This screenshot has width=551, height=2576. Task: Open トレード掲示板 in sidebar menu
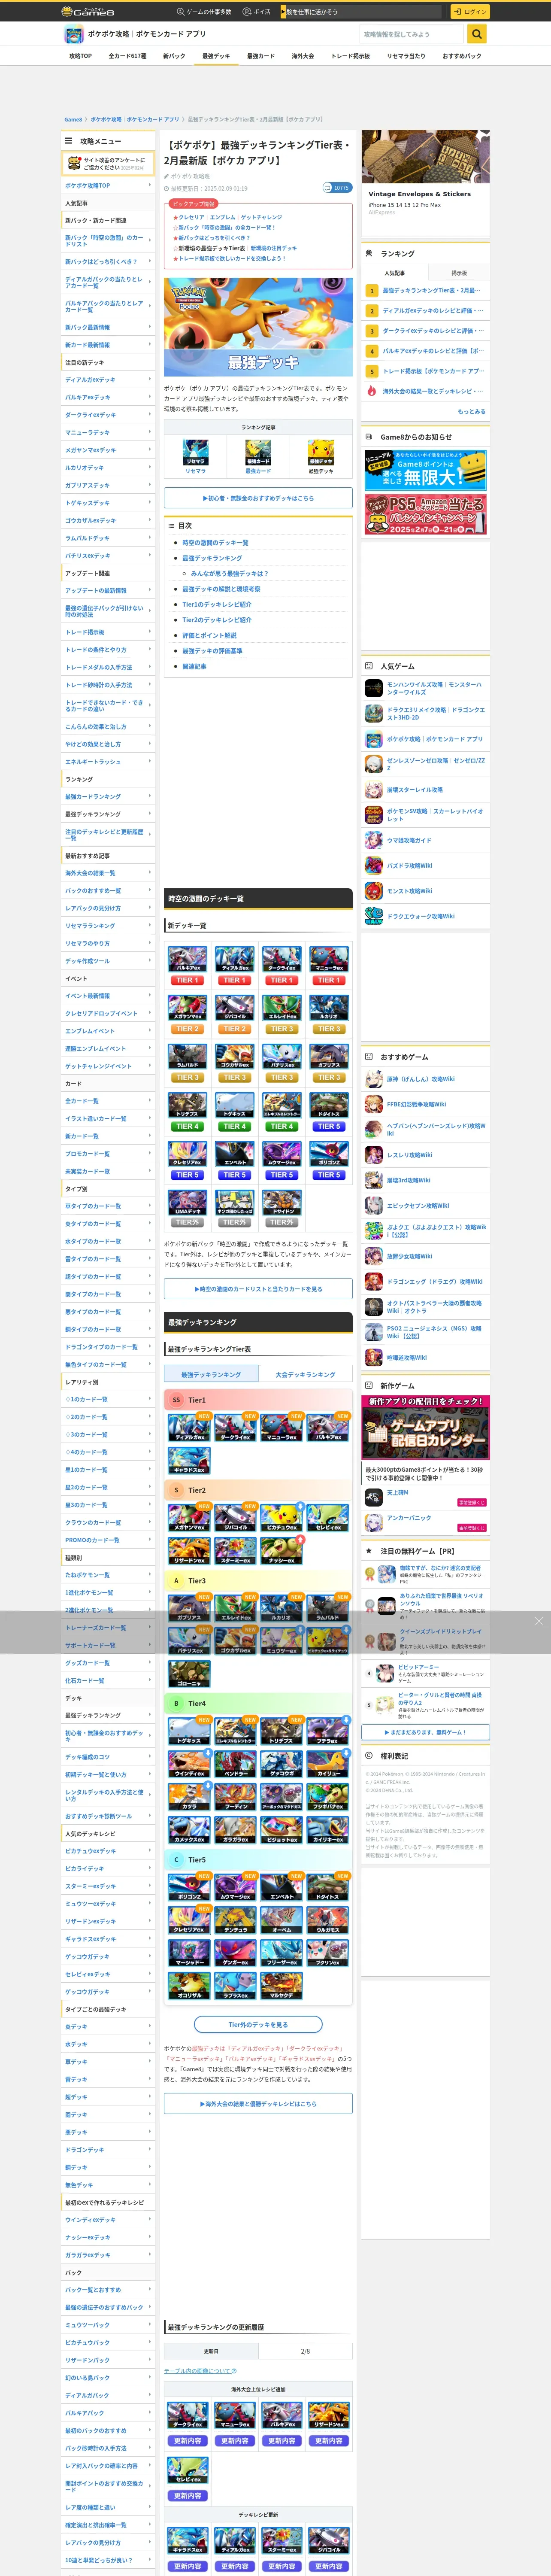pyautogui.click(x=108, y=632)
